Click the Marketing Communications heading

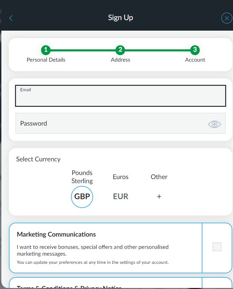[56, 235]
